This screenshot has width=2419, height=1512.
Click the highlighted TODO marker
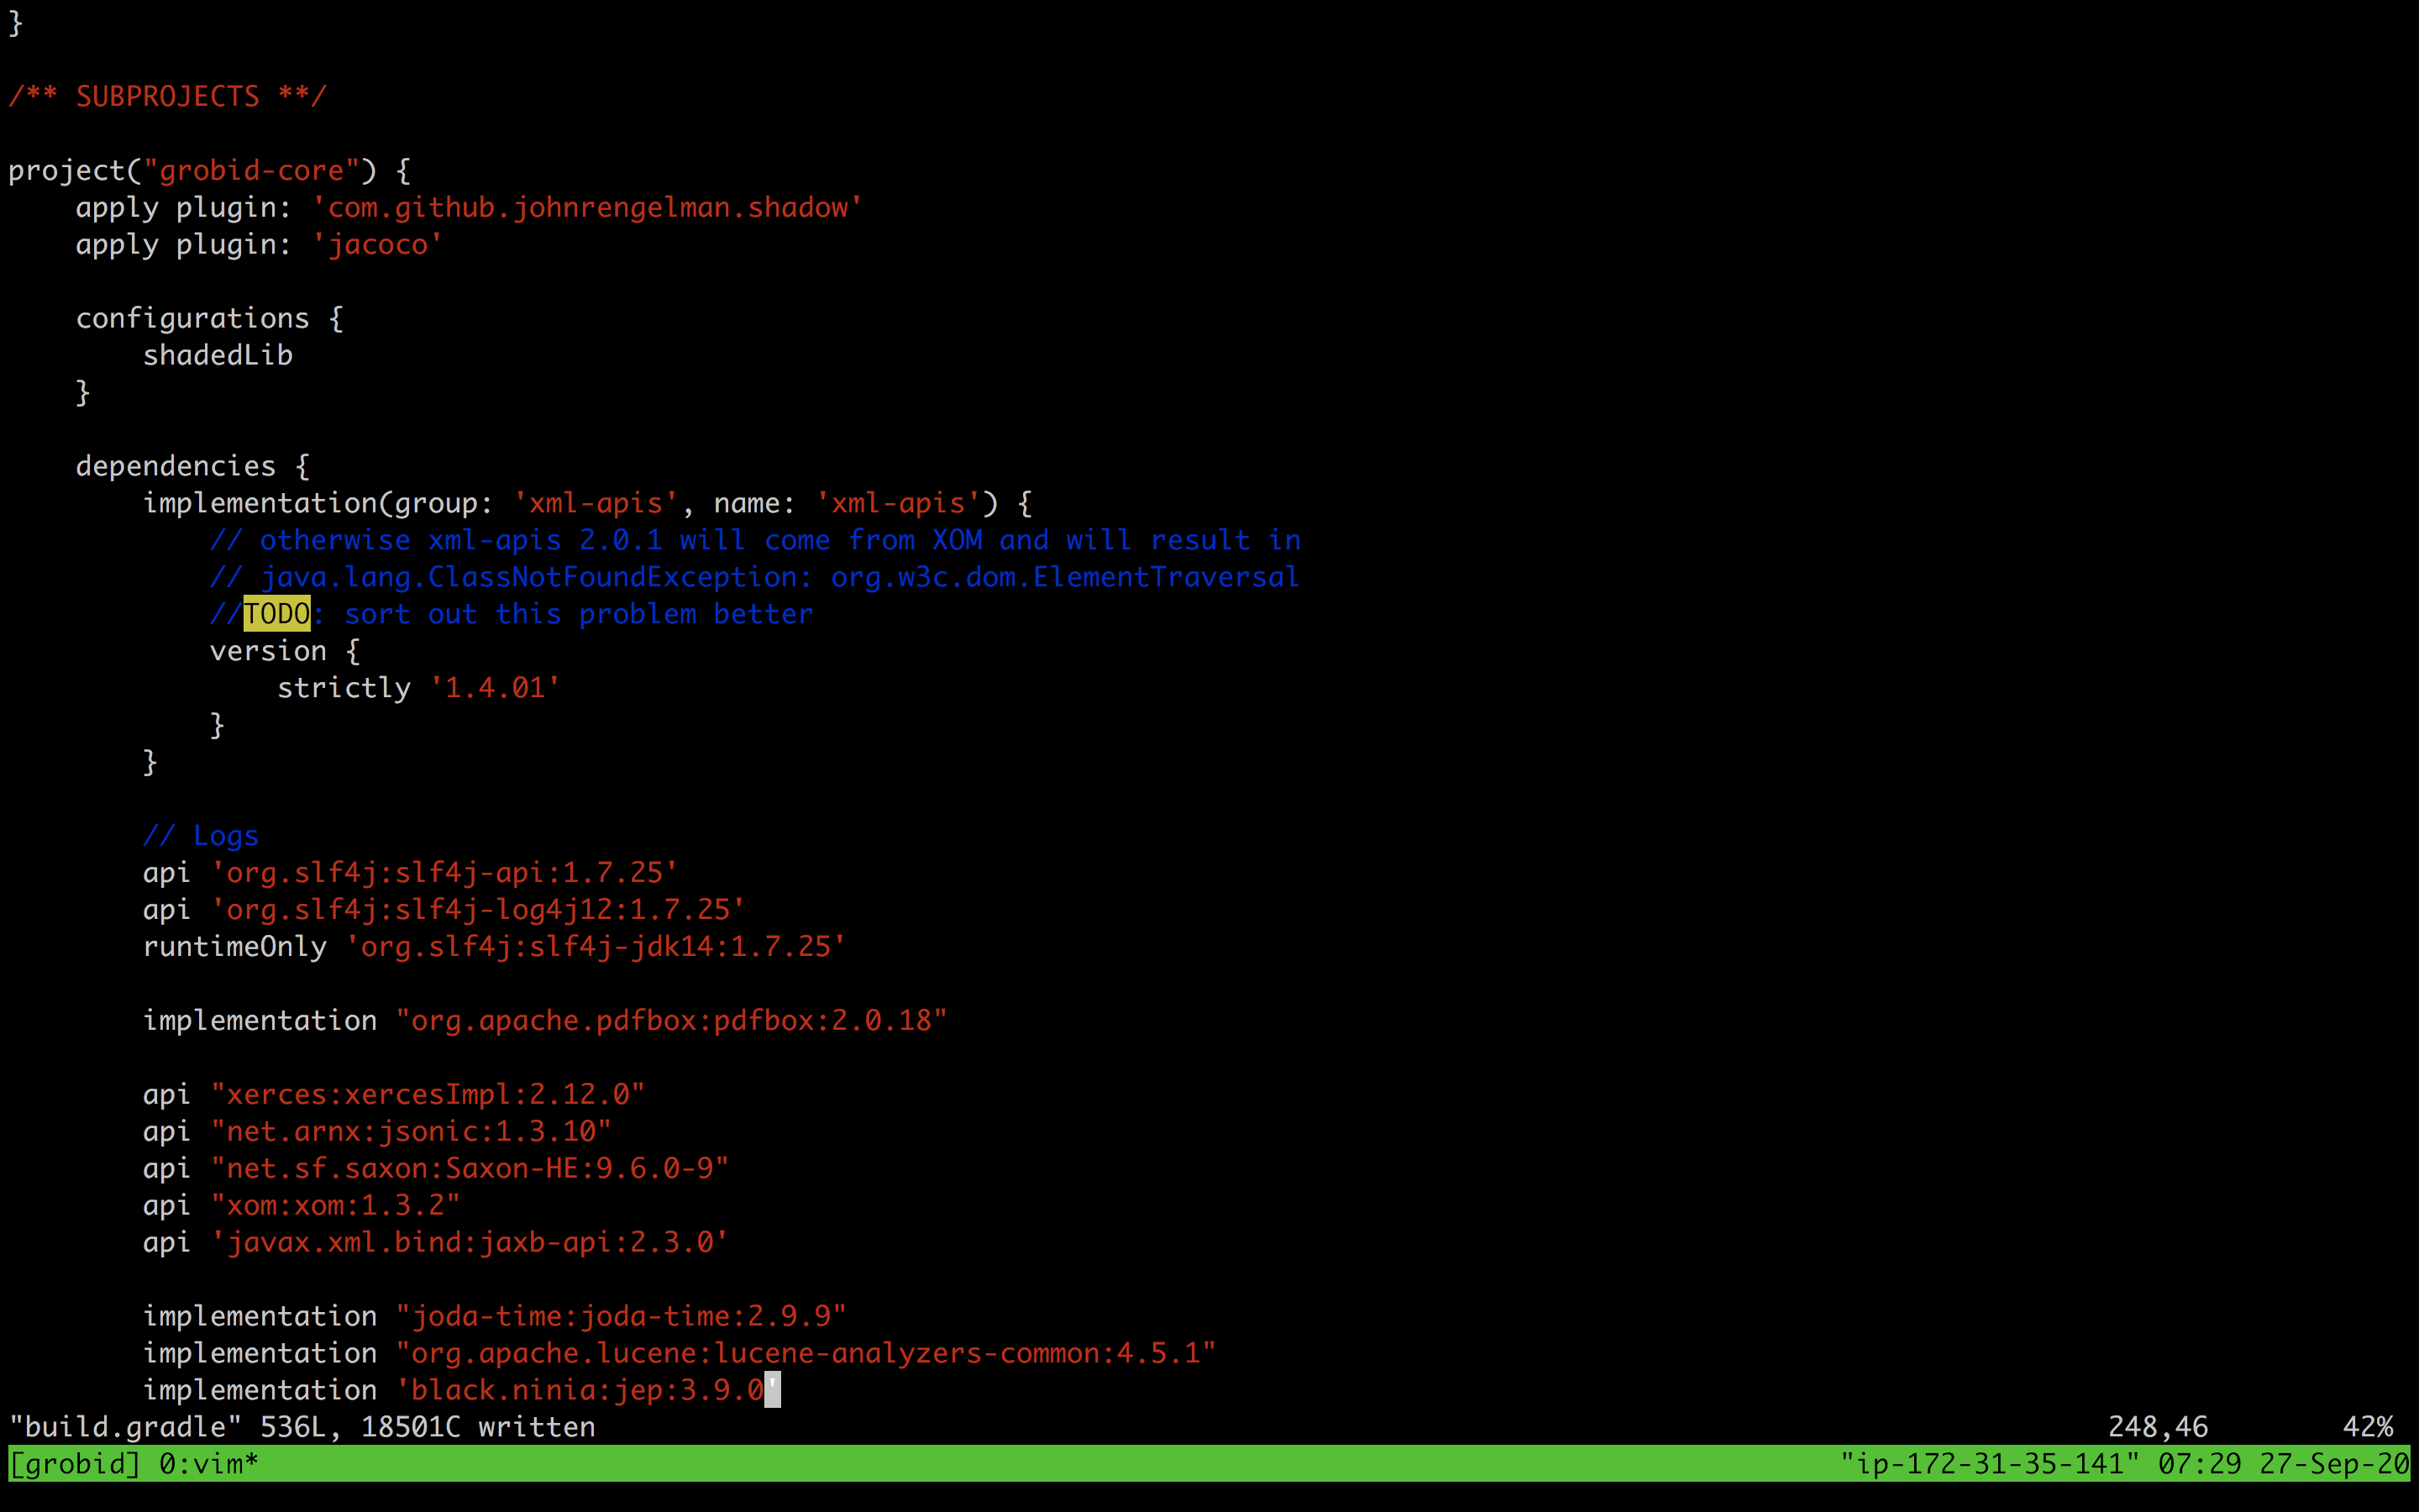pos(275,613)
